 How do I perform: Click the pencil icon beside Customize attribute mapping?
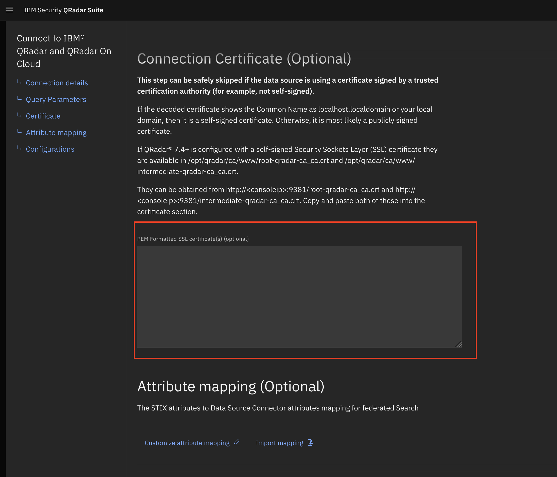tap(237, 443)
